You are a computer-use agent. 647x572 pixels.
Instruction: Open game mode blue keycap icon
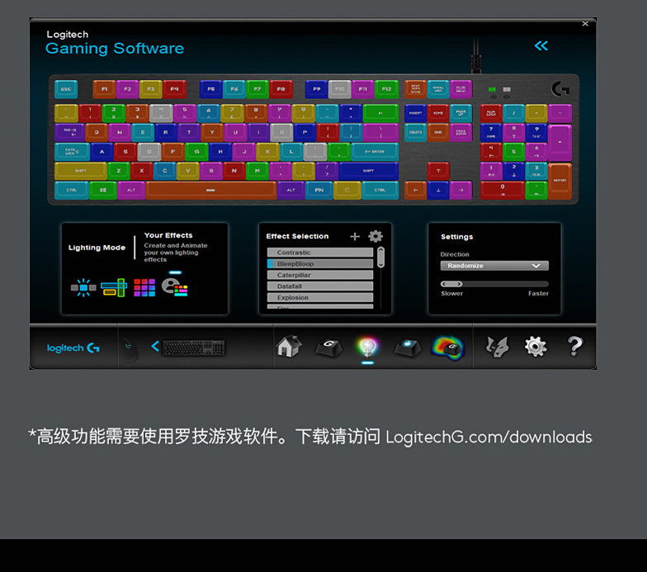408,347
